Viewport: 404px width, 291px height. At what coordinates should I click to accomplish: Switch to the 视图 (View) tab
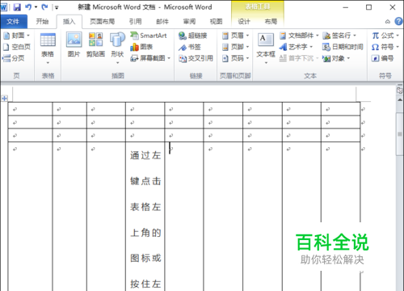coord(216,22)
